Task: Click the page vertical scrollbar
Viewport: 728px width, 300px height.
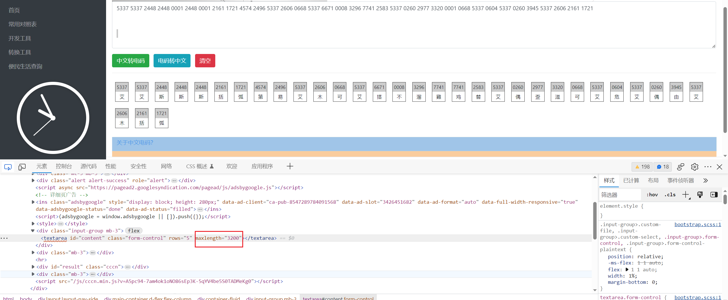Action: [725, 70]
